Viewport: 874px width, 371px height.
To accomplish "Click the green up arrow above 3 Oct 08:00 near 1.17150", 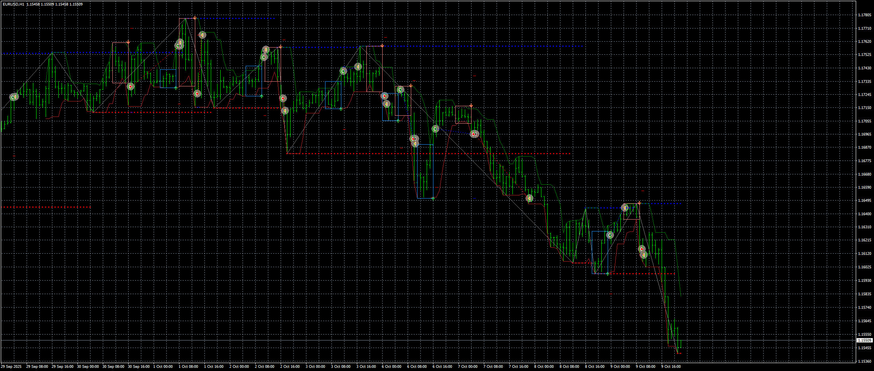I will point(341,108).
